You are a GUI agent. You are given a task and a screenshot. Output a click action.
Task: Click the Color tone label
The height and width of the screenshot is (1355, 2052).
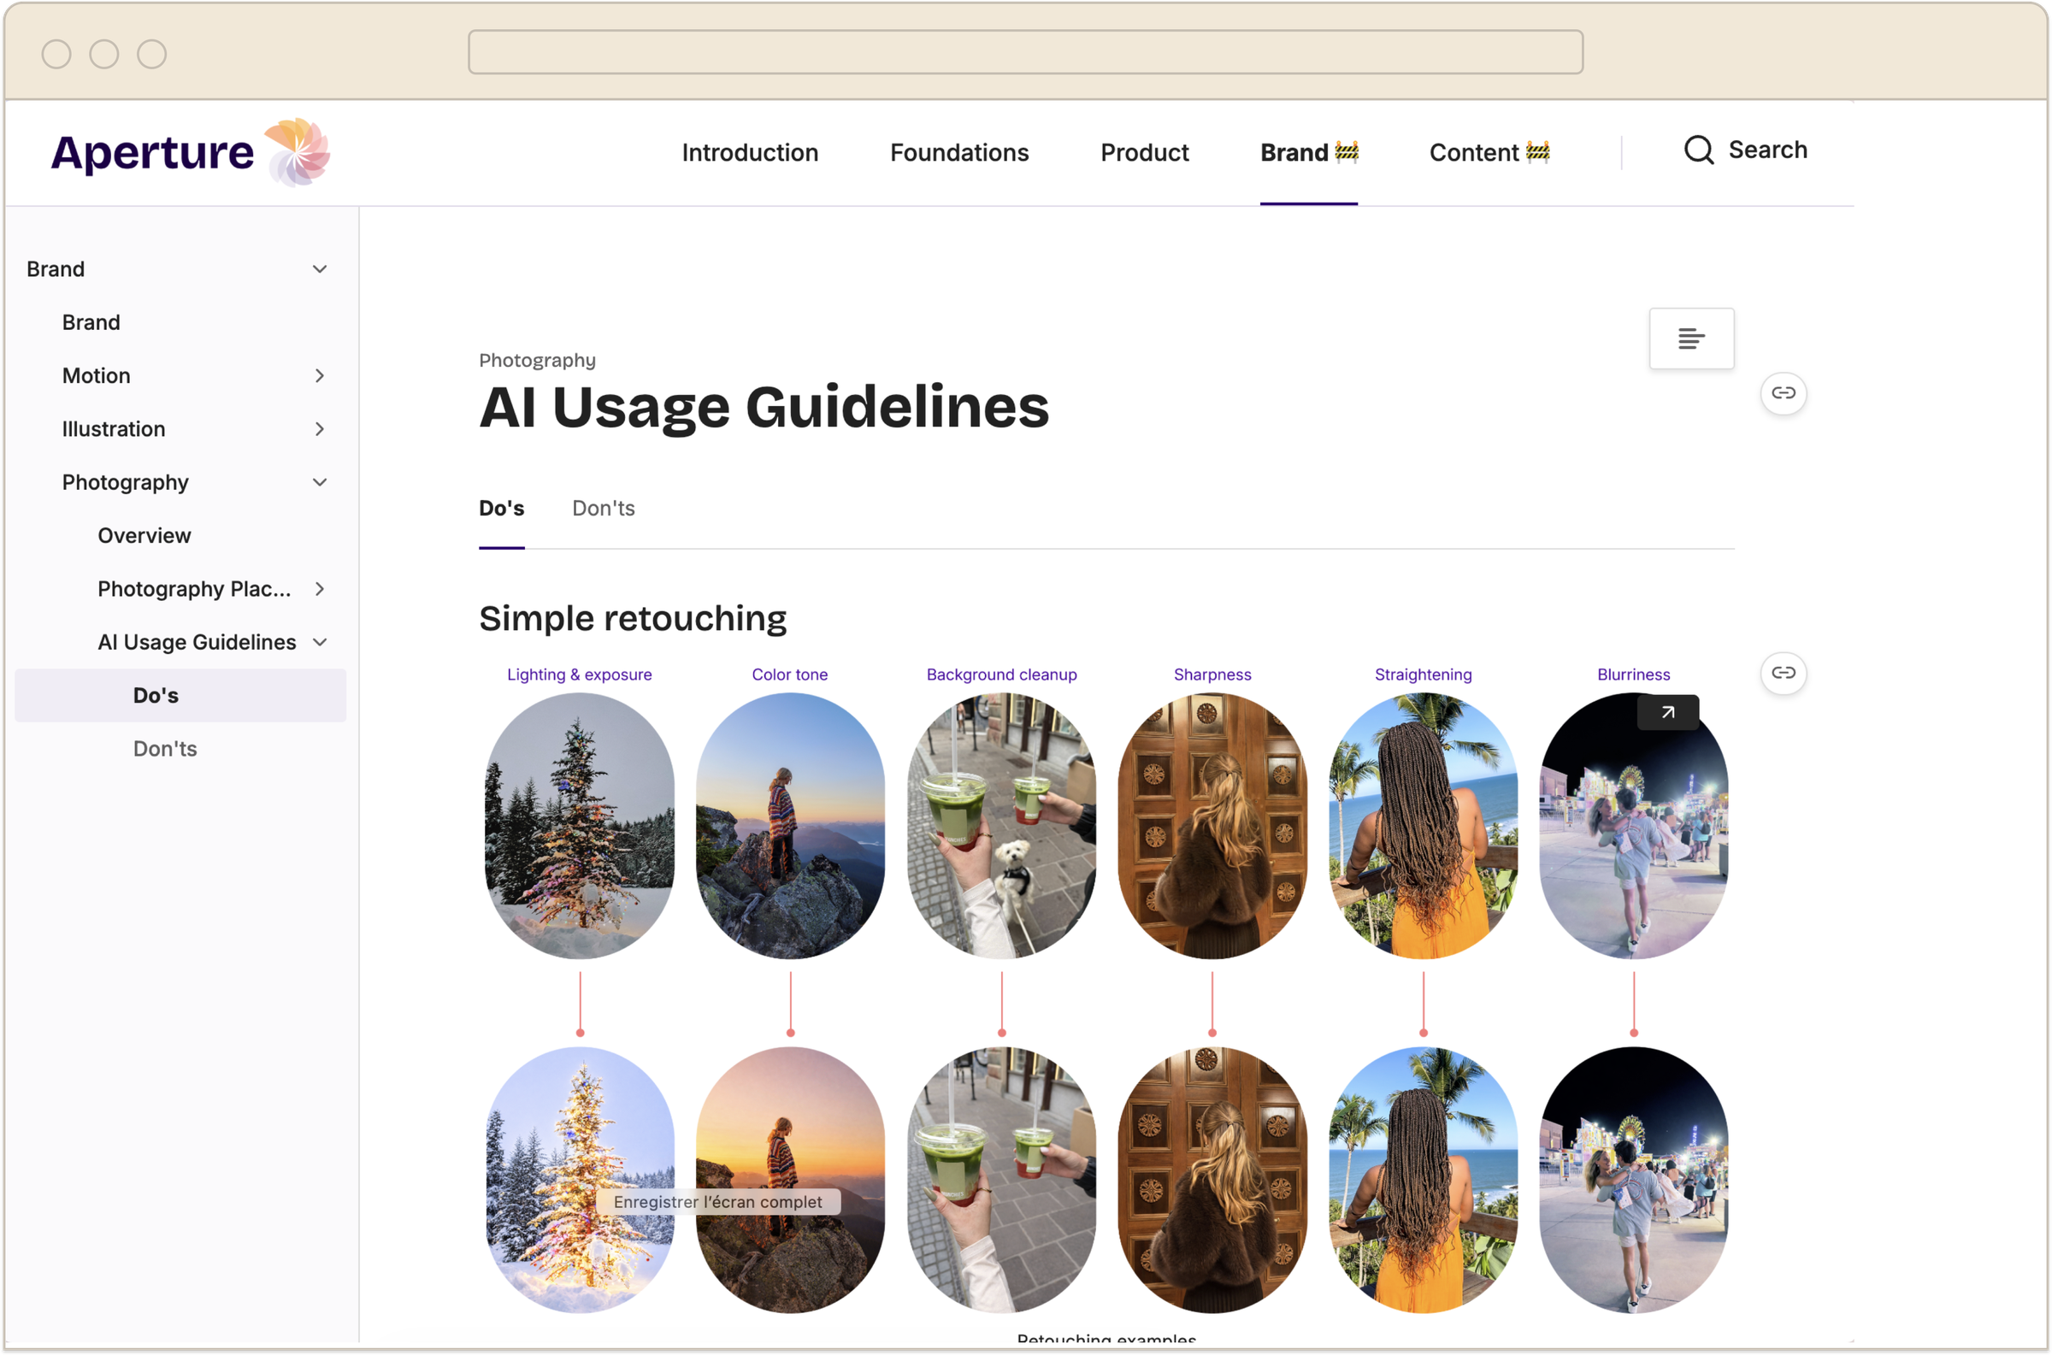click(x=790, y=675)
